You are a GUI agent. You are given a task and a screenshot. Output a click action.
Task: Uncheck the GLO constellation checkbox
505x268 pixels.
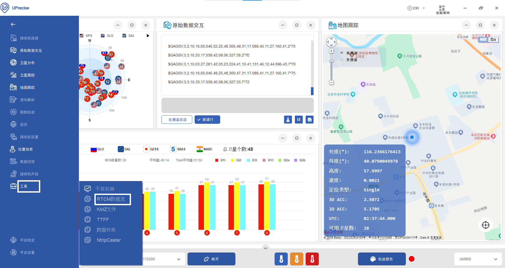103,36
